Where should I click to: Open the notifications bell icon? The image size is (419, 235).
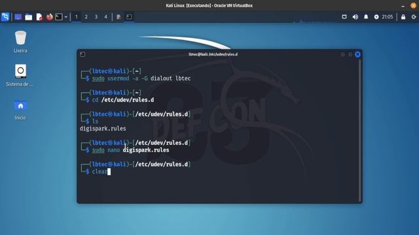coord(366,17)
